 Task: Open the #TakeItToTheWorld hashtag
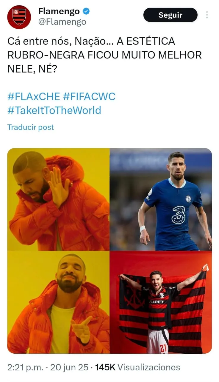pos(54,110)
